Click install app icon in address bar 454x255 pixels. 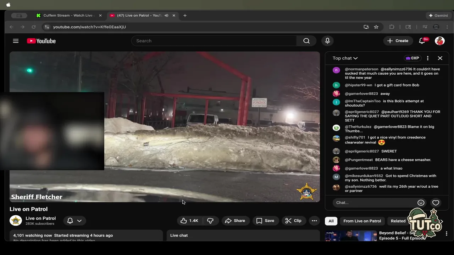(x=366, y=27)
